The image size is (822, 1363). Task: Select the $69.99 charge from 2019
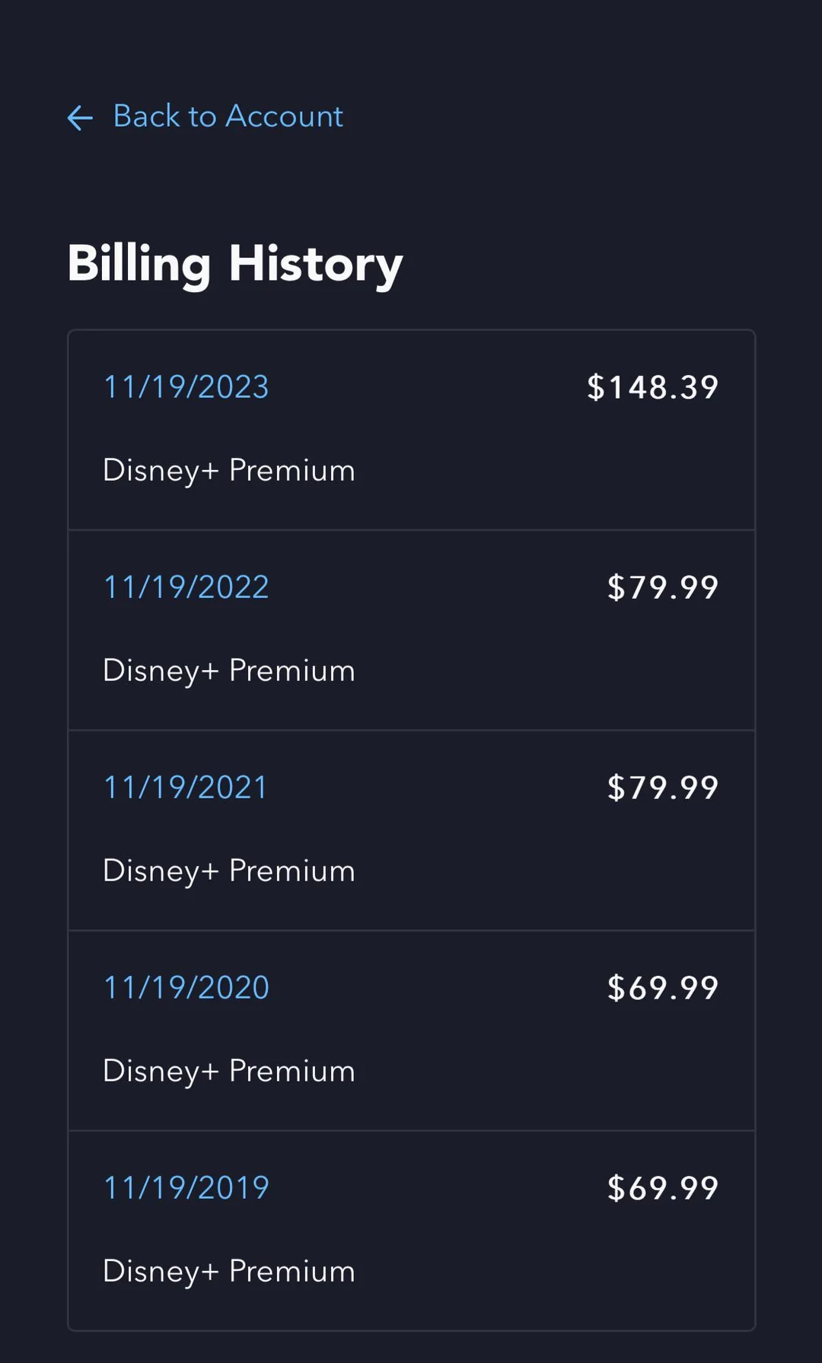(x=662, y=1187)
